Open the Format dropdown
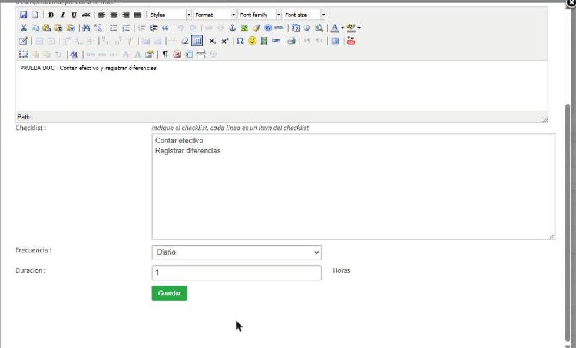Screen dimensions: 576x348 (214, 15)
